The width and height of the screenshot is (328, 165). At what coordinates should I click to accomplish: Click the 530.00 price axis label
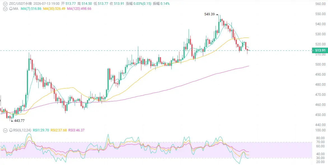(x=320, y=34)
